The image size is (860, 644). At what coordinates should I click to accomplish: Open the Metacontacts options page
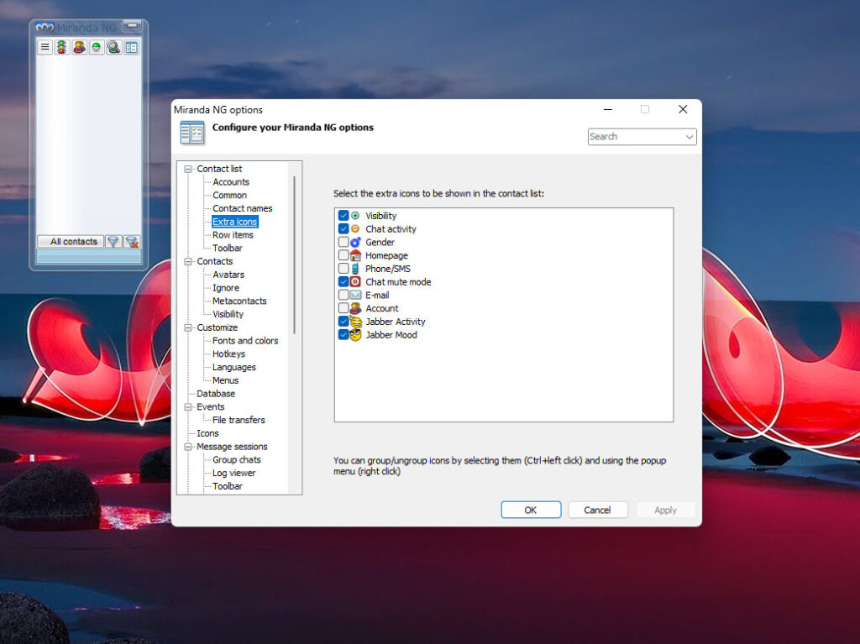click(x=239, y=301)
